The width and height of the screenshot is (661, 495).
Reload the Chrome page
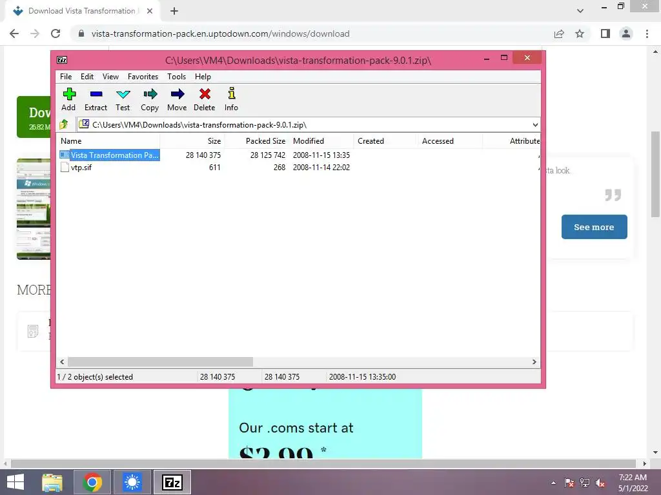56,34
